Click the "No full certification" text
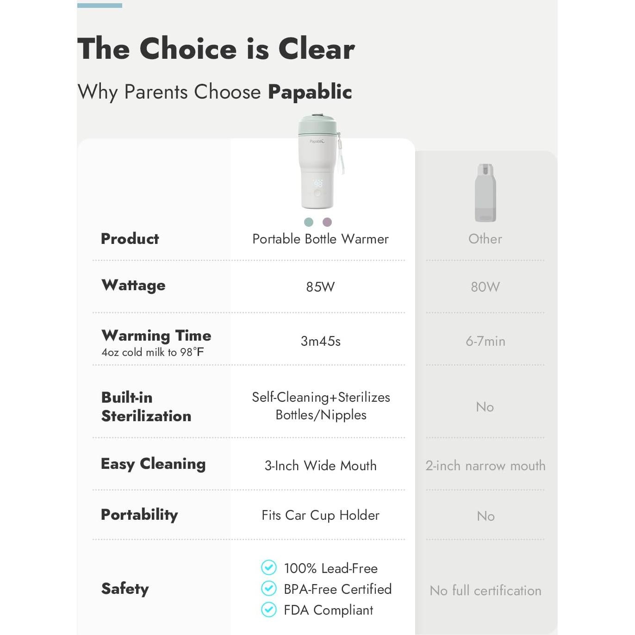635x635 pixels. pyautogui.click(x=485, y=591)
